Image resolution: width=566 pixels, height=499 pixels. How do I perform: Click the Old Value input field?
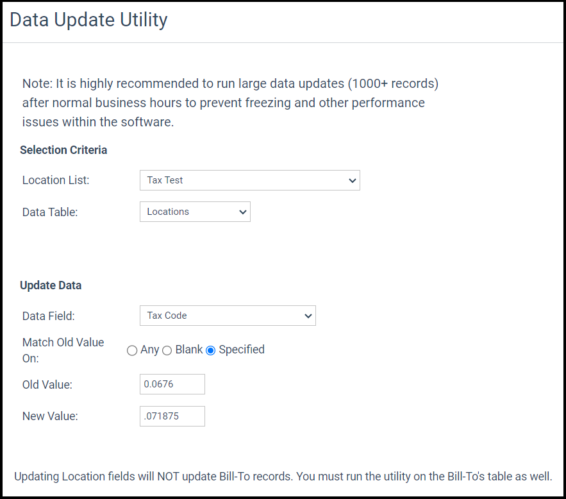click(x=172, y=384)
